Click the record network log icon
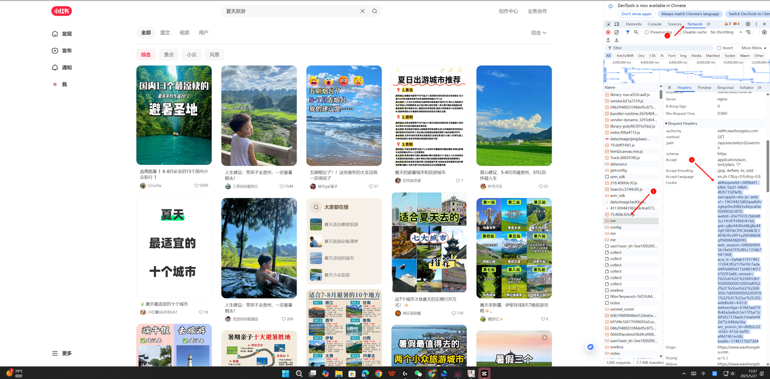The width and height of the screenshot is (770, 379). tap(608, 32)
